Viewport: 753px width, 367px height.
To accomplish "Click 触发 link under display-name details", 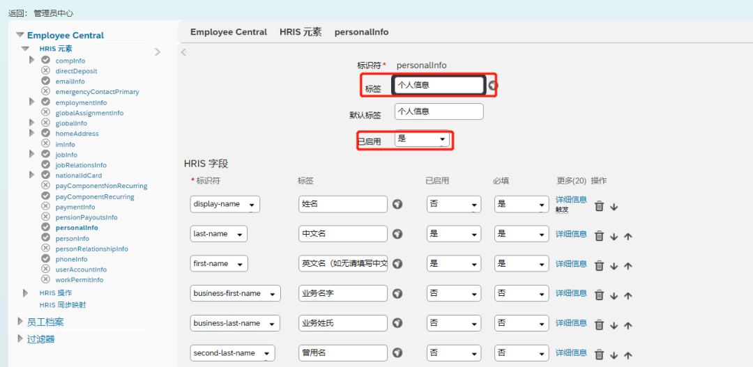I will point(562,210).
